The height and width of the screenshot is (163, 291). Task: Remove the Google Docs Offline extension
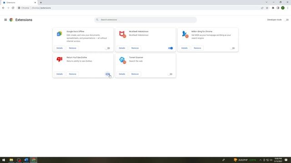pyautogui.click(x=73, y=48)
